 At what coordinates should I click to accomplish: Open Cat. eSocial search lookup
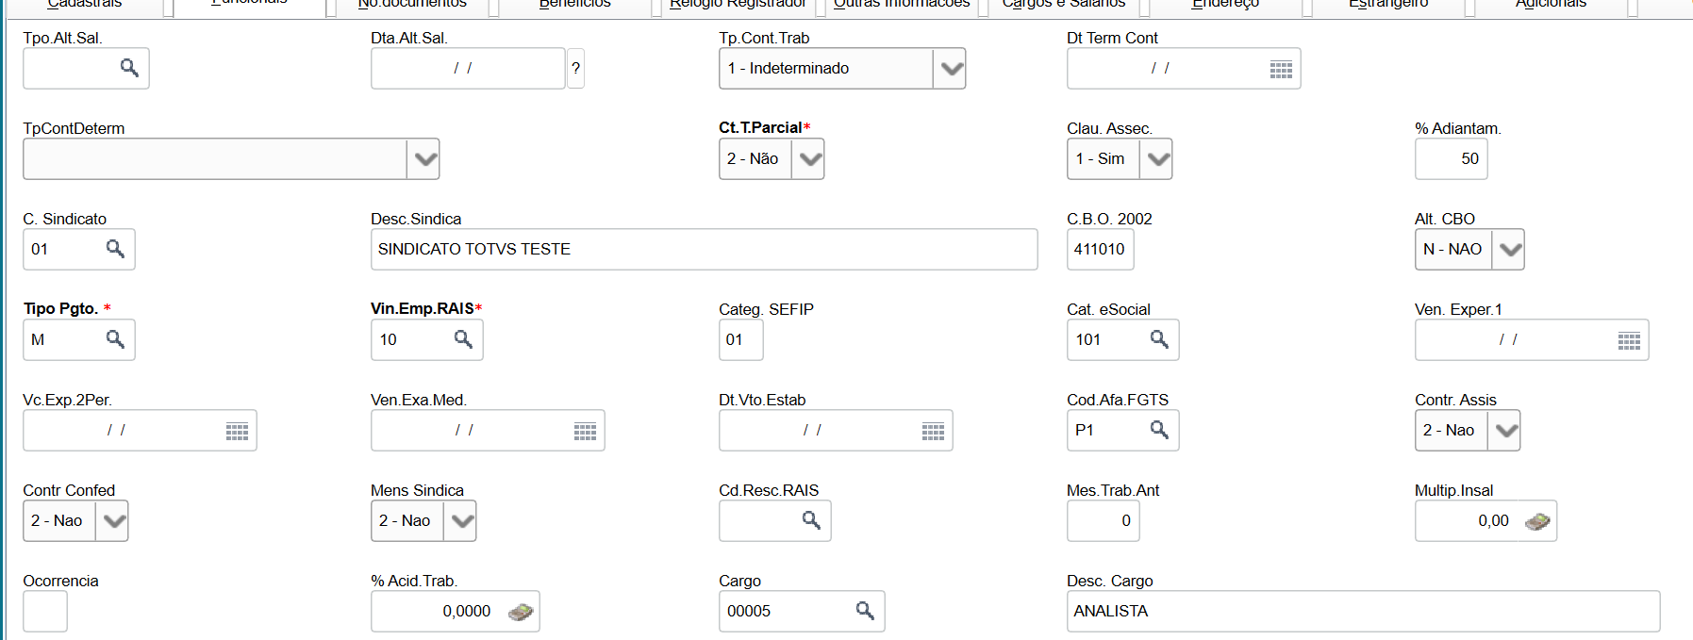1159,339
